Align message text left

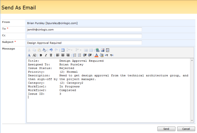coord(58,55)
